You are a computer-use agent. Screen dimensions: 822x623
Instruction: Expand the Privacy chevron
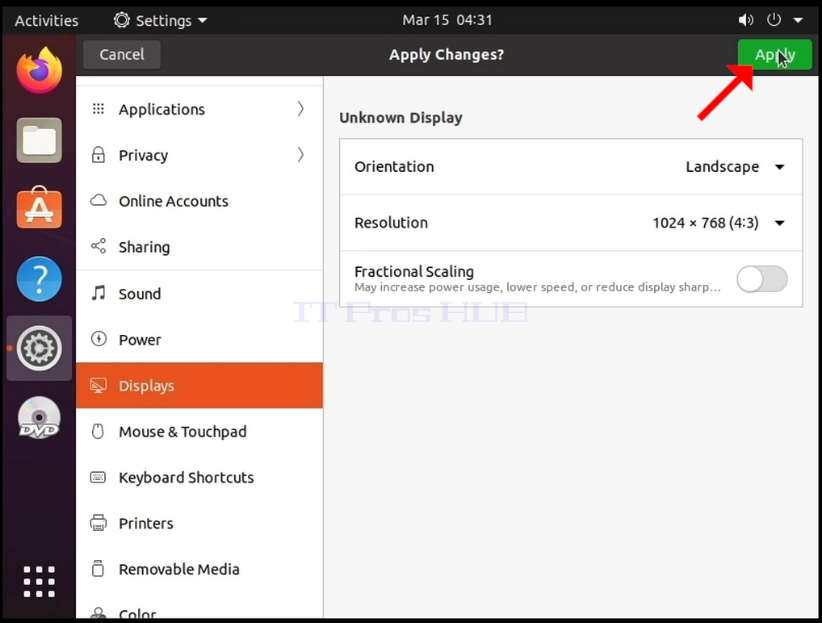coord(300,155)
